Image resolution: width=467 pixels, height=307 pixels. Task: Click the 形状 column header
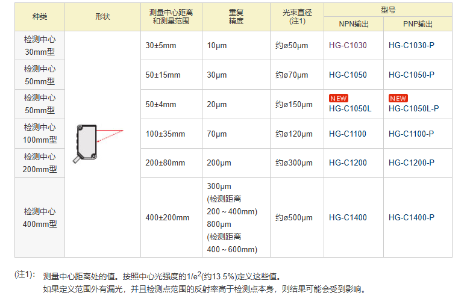(102, 17)
